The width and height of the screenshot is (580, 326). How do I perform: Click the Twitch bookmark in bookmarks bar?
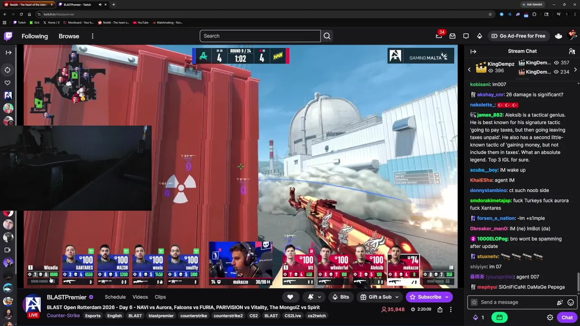click(x=20, y=22)
